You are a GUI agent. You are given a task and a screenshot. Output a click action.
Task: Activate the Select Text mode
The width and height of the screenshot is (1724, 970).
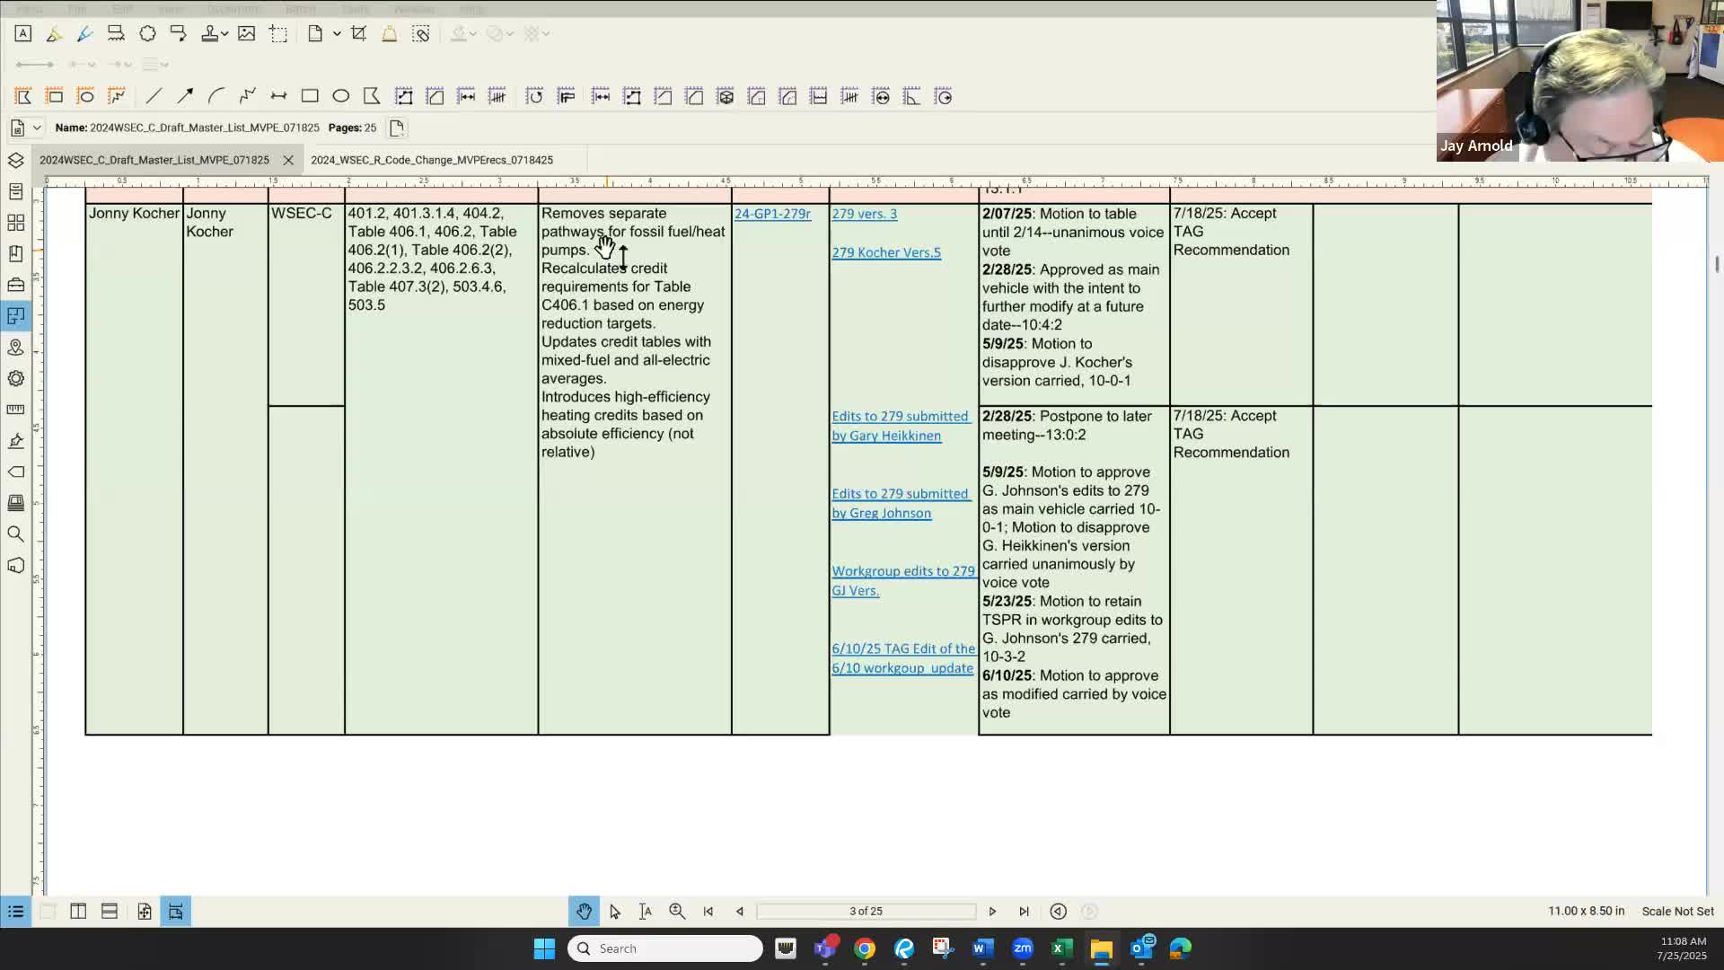coord(646,912)
